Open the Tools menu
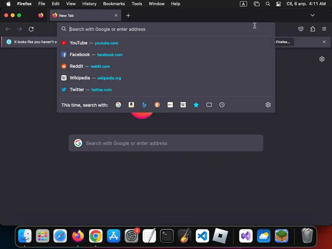332x249 pixels. (137, 4)
